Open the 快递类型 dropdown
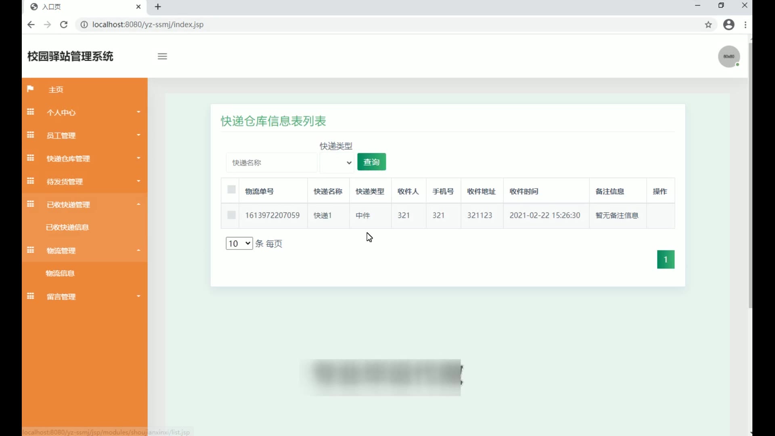Screen dimensions: 775x436 point(337,163)
